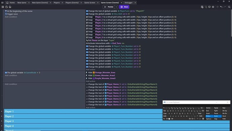Click the Orange_Monster_Area orange object swatch
Image resolution: width=232 pixels, height=131 pixels.
pyautogui.click(x=94, y=73)
